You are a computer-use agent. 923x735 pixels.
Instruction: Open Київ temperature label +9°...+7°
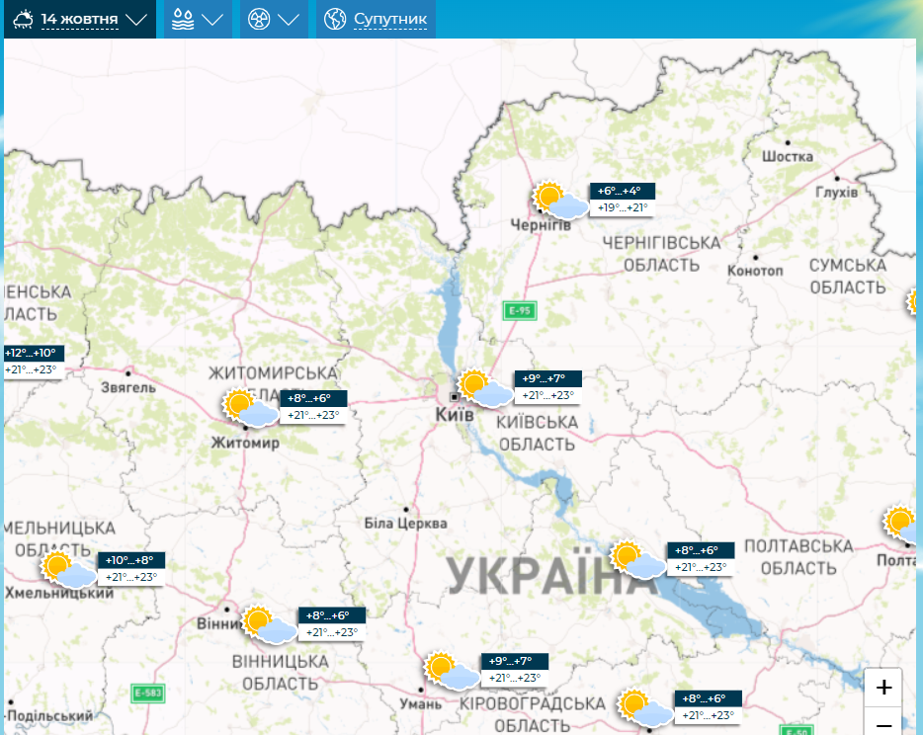[x=548, y=378]
